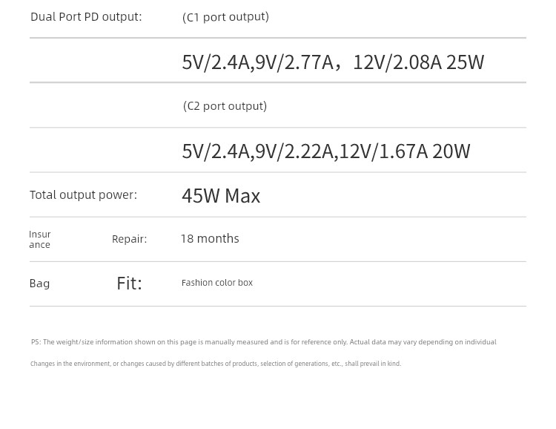Image resolution: width=556 pixels, height=429 pixels.
Task: Click the line starting 'Changes in the environment'
Action: [216, 364]
